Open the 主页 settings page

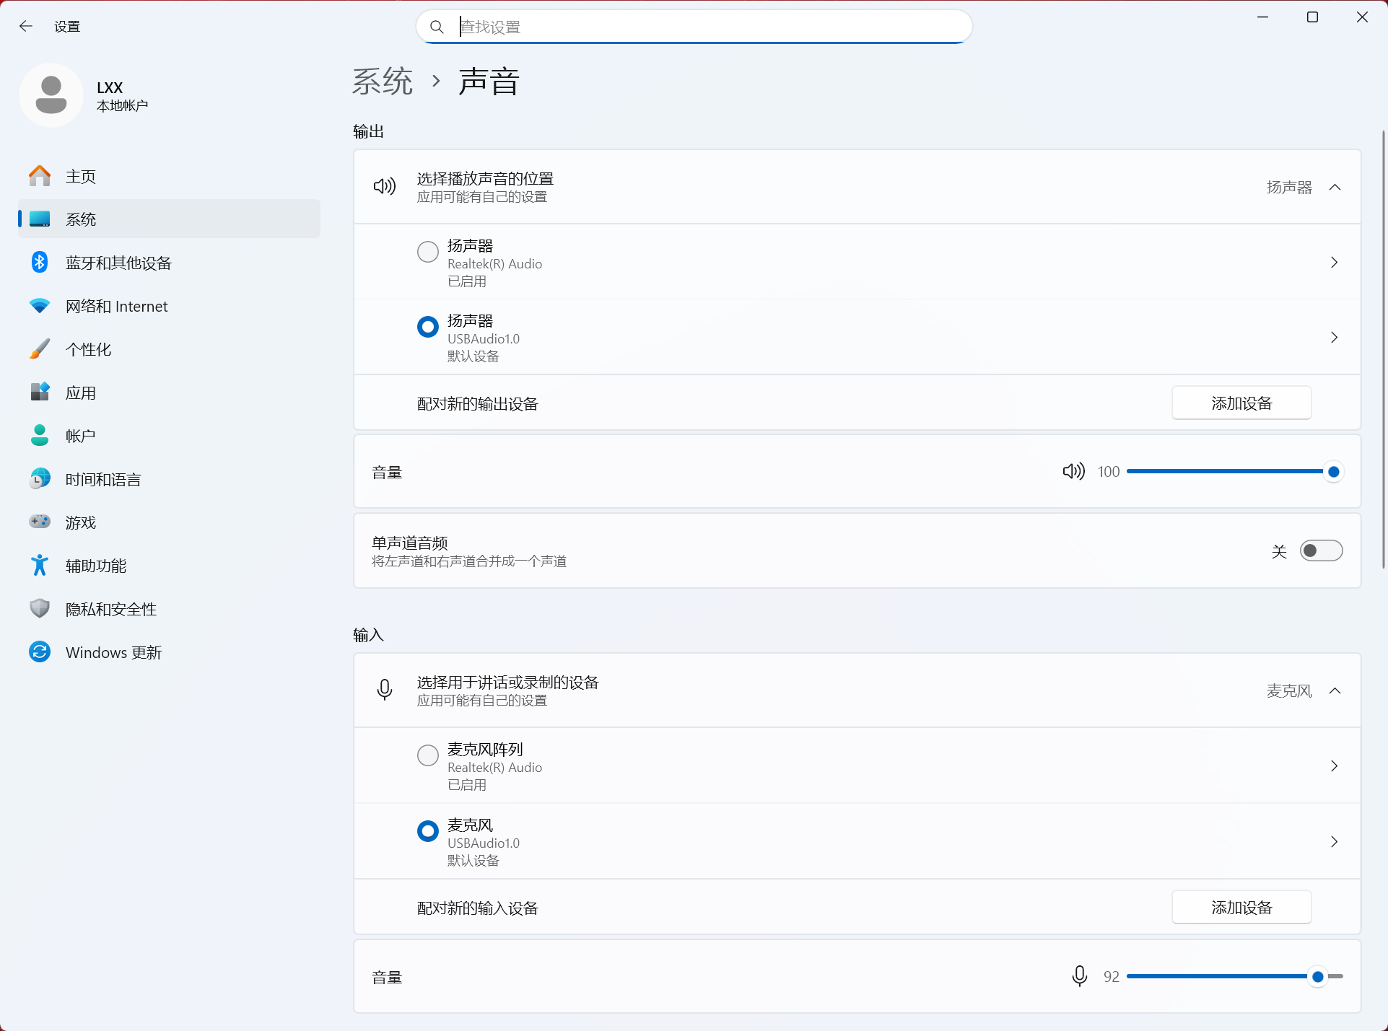pyautogui.click(x=169, y=176)
